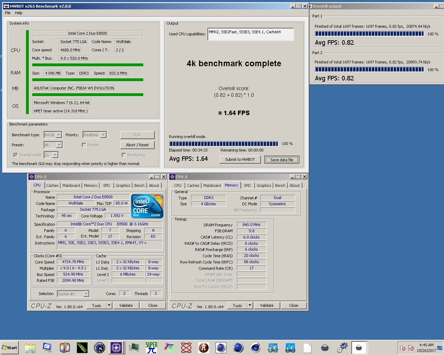Click the muted volume tray icon

click(x=403, y=348)
